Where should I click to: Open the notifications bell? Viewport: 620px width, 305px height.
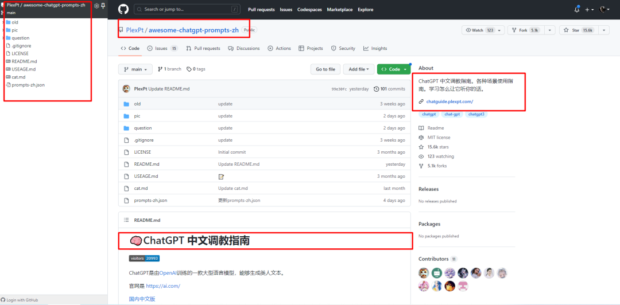(x=577, y=9)
